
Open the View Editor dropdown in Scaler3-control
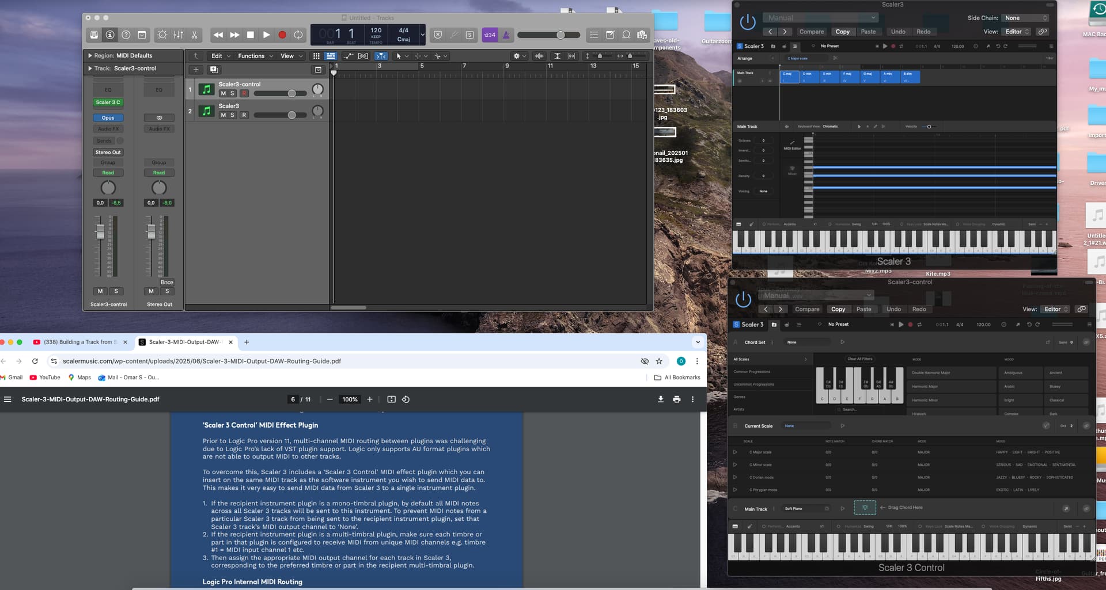[x=1056, y=309]
